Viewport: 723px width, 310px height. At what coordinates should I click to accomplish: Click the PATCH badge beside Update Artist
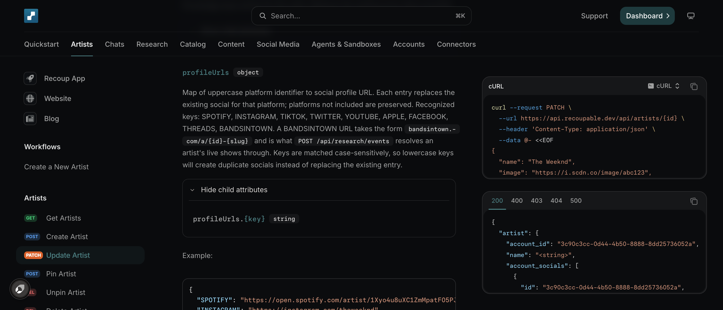[x=33, y=255]
